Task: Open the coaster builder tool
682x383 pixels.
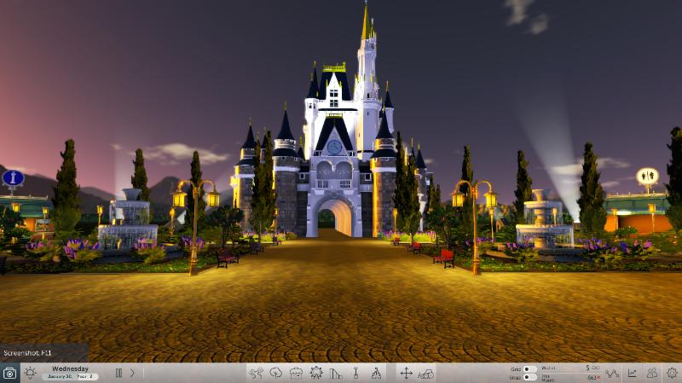Action: click(x=256, y=373)
